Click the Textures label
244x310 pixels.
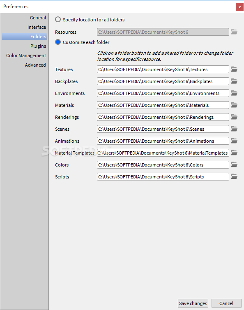tap(64, 69)
